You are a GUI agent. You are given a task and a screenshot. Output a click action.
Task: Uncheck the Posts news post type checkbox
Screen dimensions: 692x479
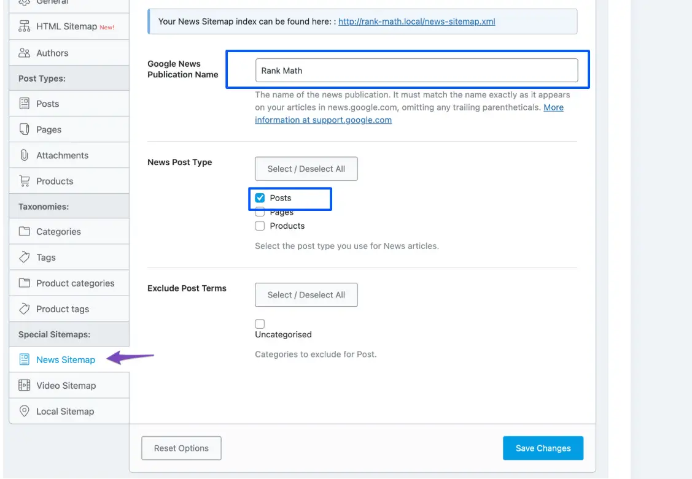(x=260, y=198)
